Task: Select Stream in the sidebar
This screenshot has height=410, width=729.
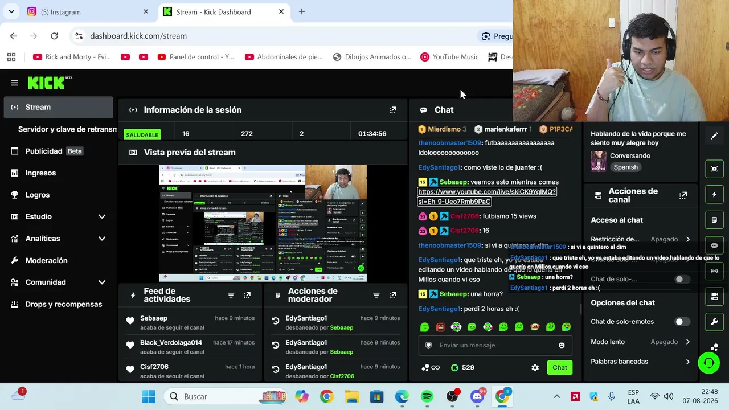Action: [x=58, y=107]
